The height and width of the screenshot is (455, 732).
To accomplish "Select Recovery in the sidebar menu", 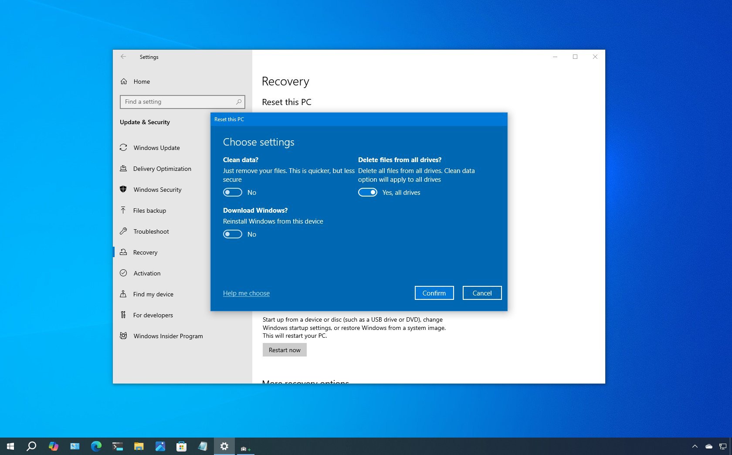I will (x=145, y=252).
